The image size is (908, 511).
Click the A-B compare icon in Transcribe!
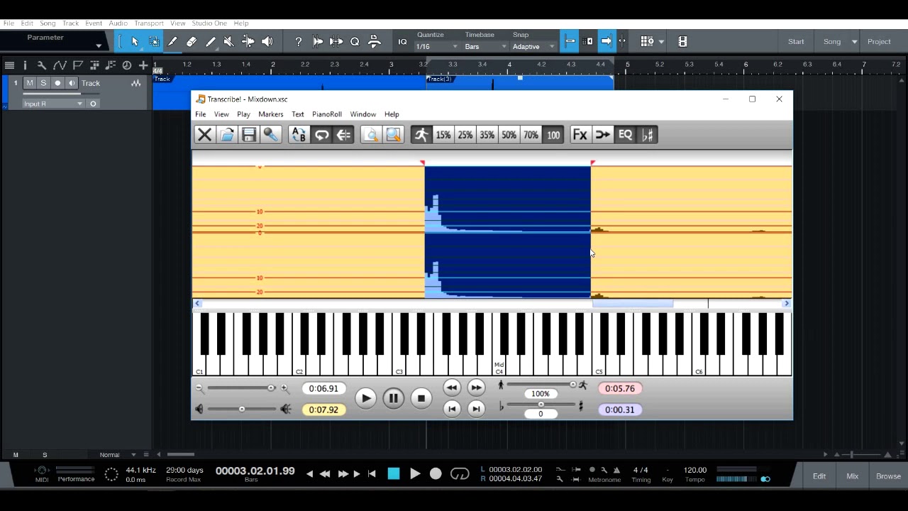[299, 135]
